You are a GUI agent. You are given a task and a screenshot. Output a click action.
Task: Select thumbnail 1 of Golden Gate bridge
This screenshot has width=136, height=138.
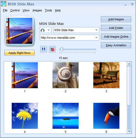[x=25, y=75]
